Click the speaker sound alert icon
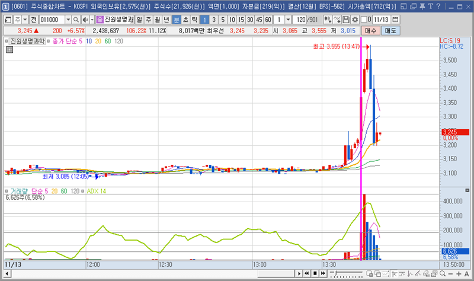Image resolution: width=474 pixels, height=281 pixels. point(84,20)
